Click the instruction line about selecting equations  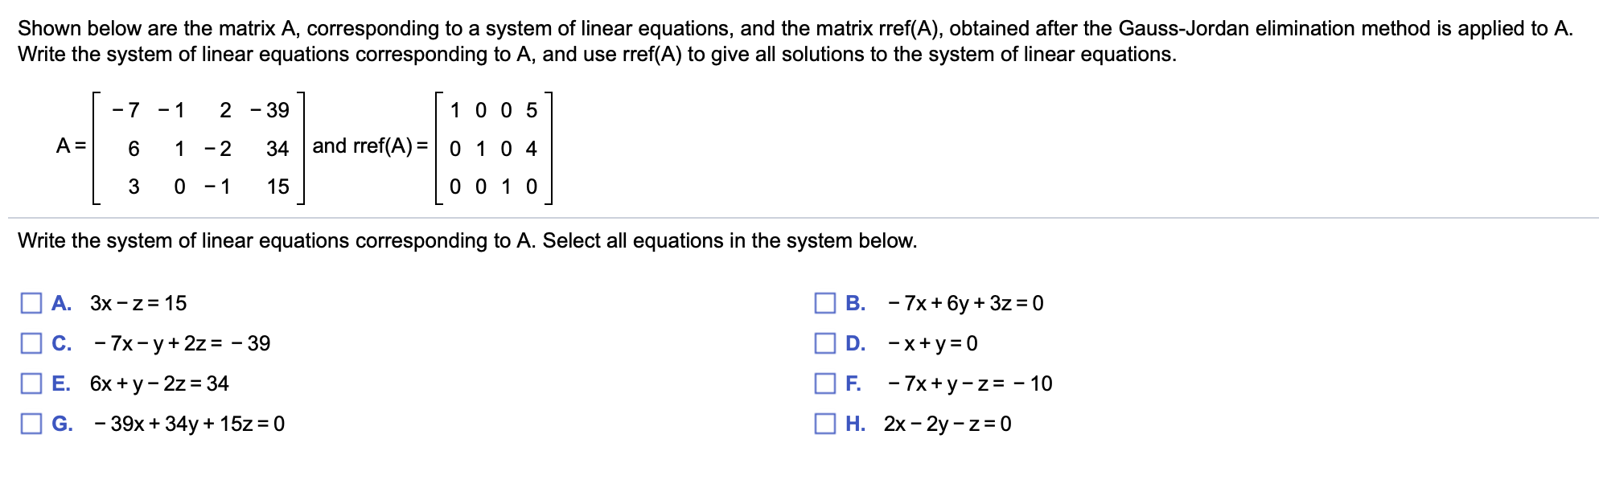point(467,240)
